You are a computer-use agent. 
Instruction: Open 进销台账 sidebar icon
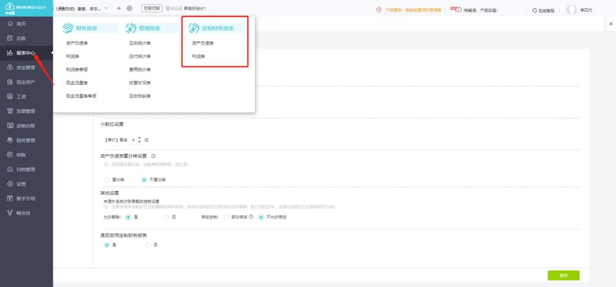pyautogui.click(x=10, y=126)
